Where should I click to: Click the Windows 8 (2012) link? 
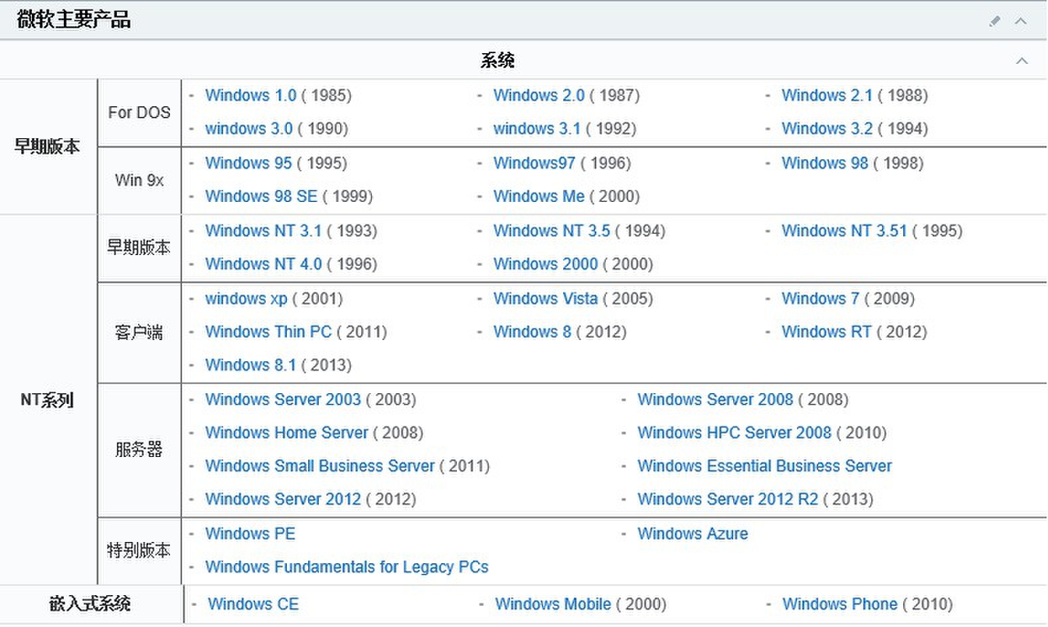tap(532, 331)
